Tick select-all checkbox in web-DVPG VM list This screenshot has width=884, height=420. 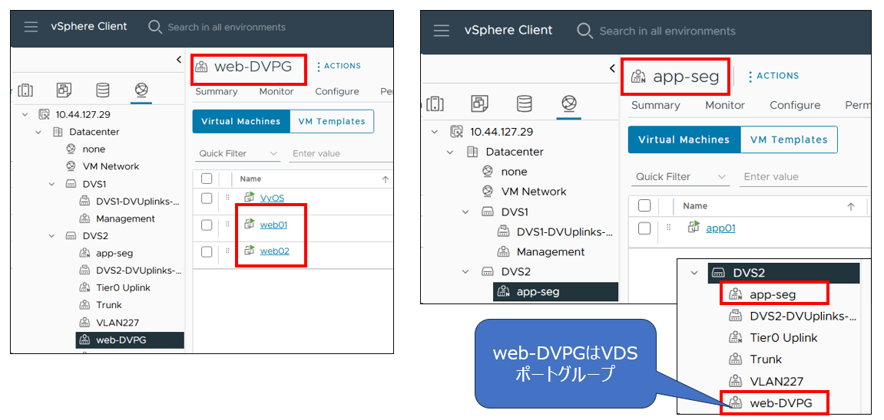207,179
